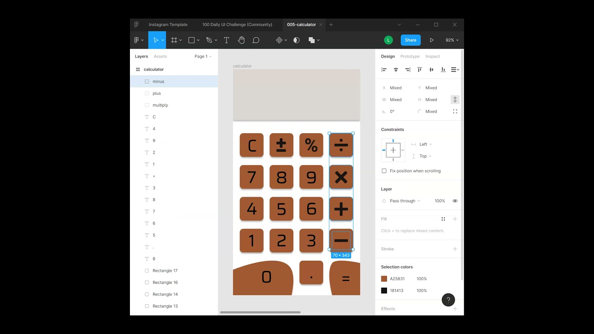Switch to the Inspect tab
Image resolution: width=594 pixels, height=334 pixels.
(433, 57)
